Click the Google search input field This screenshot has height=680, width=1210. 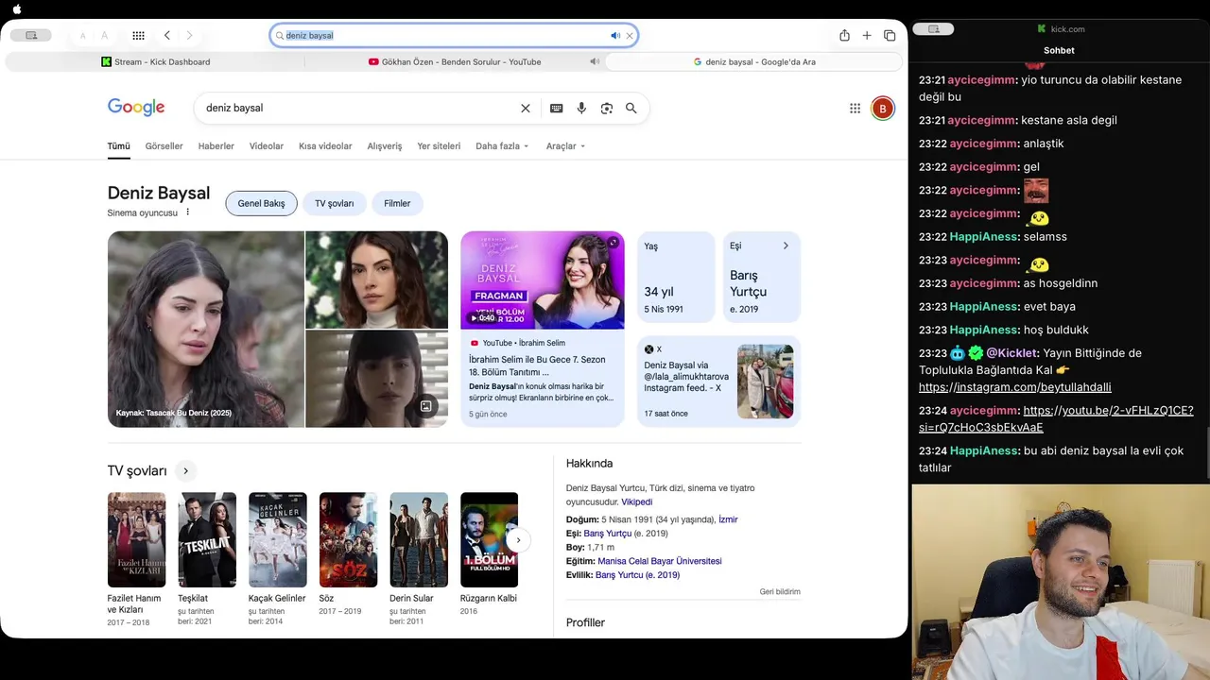click(x=359, y=108)
